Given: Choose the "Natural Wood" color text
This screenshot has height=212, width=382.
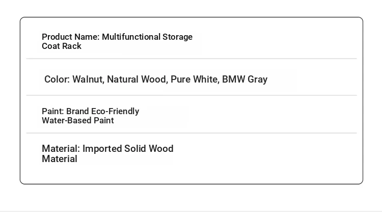Looking at the screenshot, I should coord(138,79).
